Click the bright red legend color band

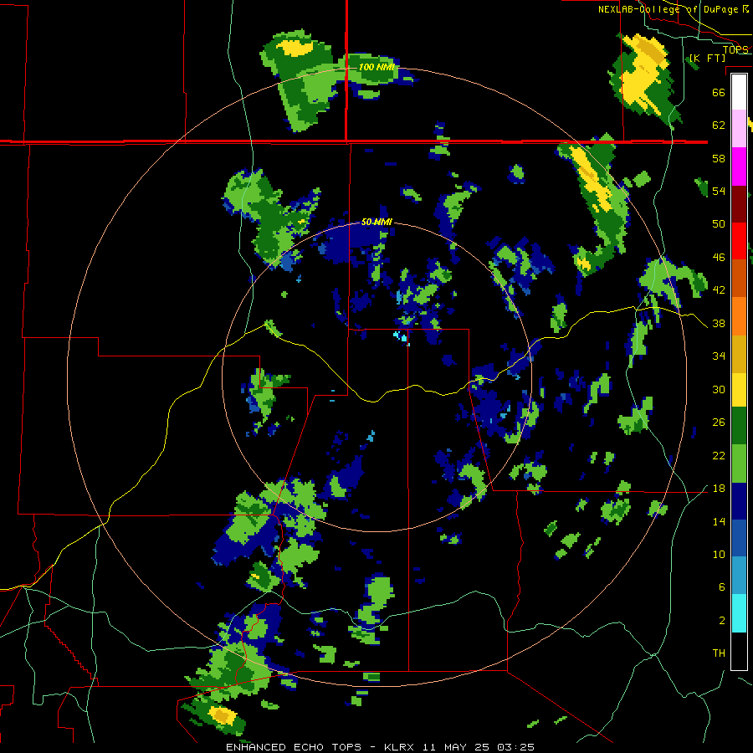(x=739, y=241)
